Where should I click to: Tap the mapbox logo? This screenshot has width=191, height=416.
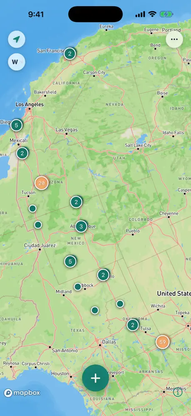pos(22,393)
